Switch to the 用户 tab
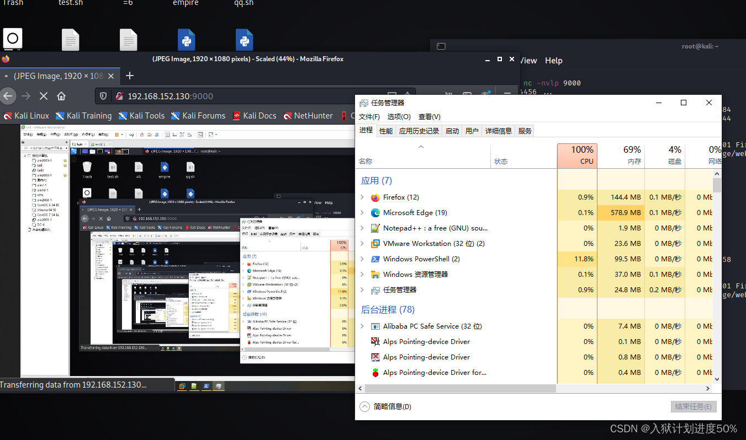 pyautogui.click(x=472, y=131)
